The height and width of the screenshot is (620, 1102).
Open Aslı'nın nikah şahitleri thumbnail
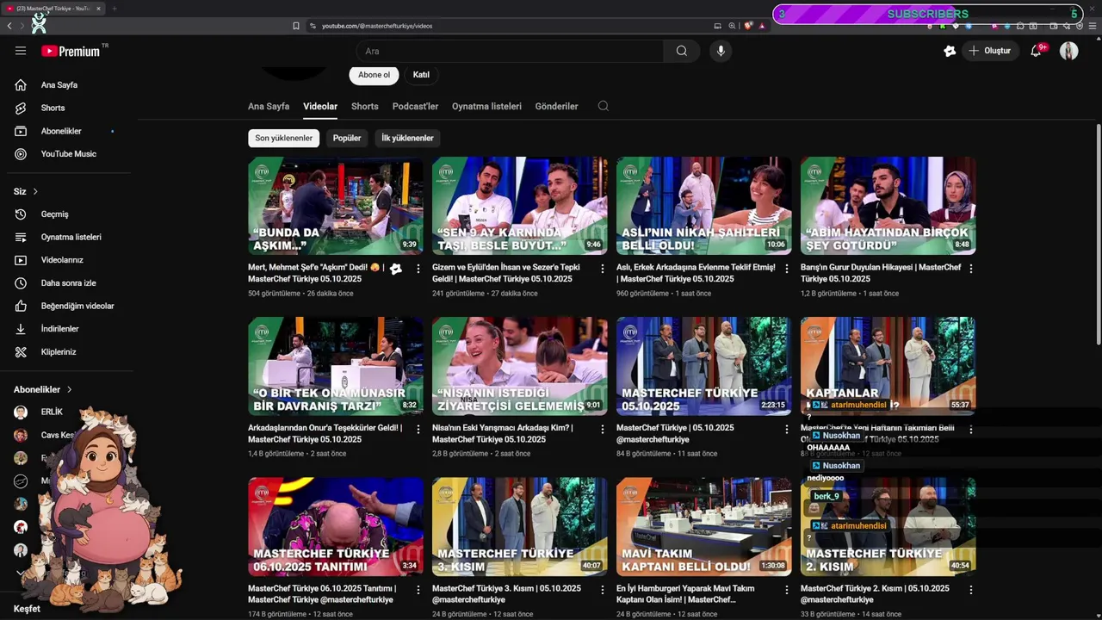coord(704,206)
